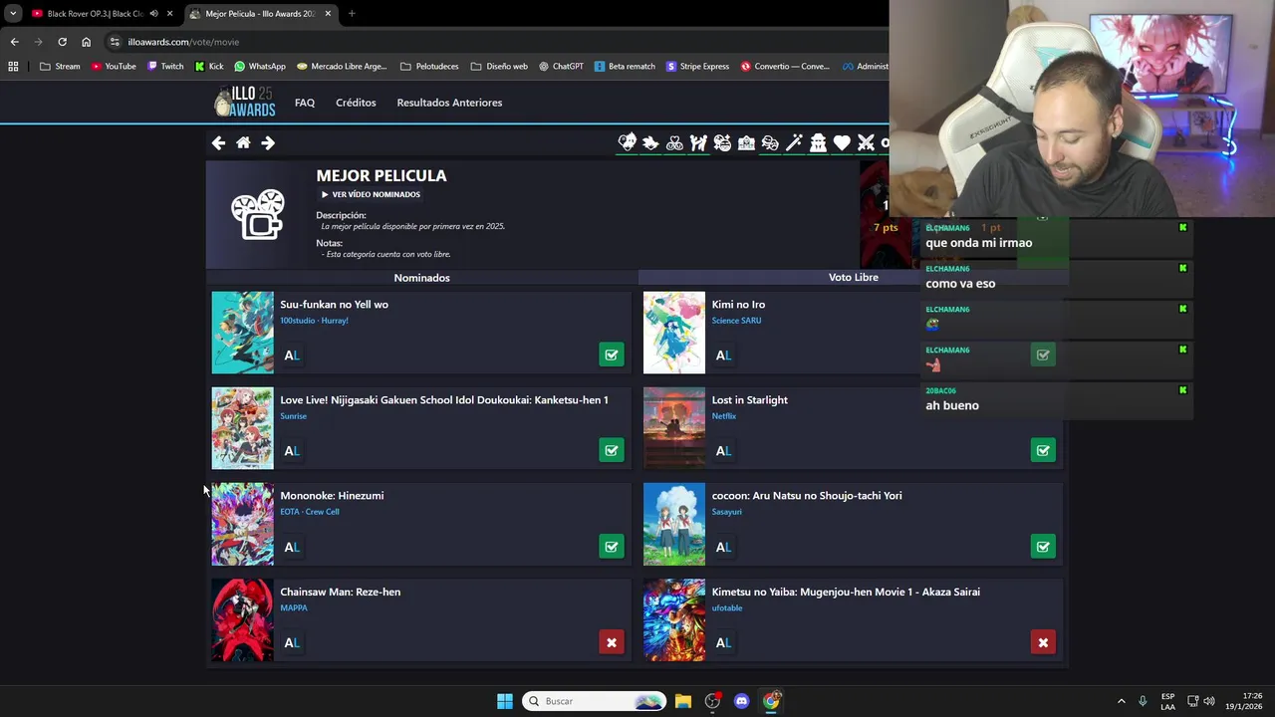Toggle vote checkbox for Love Live! Nijigasaki
This screenshot has height=717, width=1275.
click(x=612, y=450)
